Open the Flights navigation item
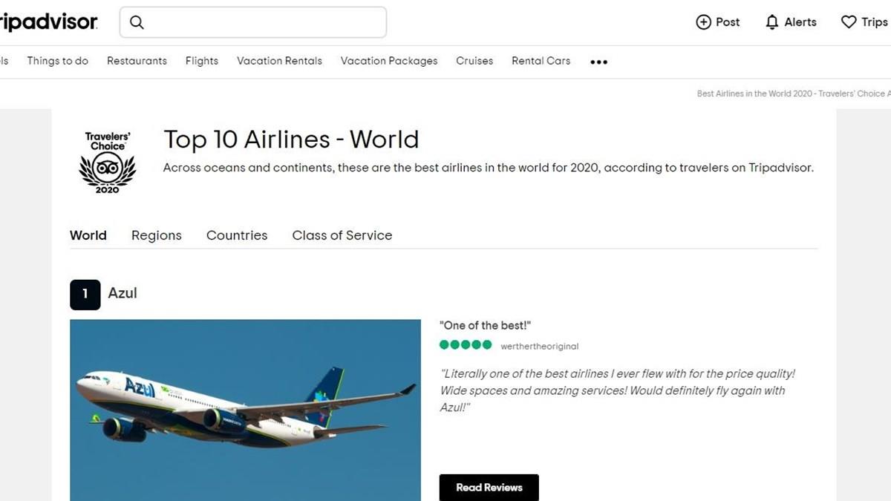The width and height of the screenshot is (891, 501). pyautogui.click(x=202, y=61)
